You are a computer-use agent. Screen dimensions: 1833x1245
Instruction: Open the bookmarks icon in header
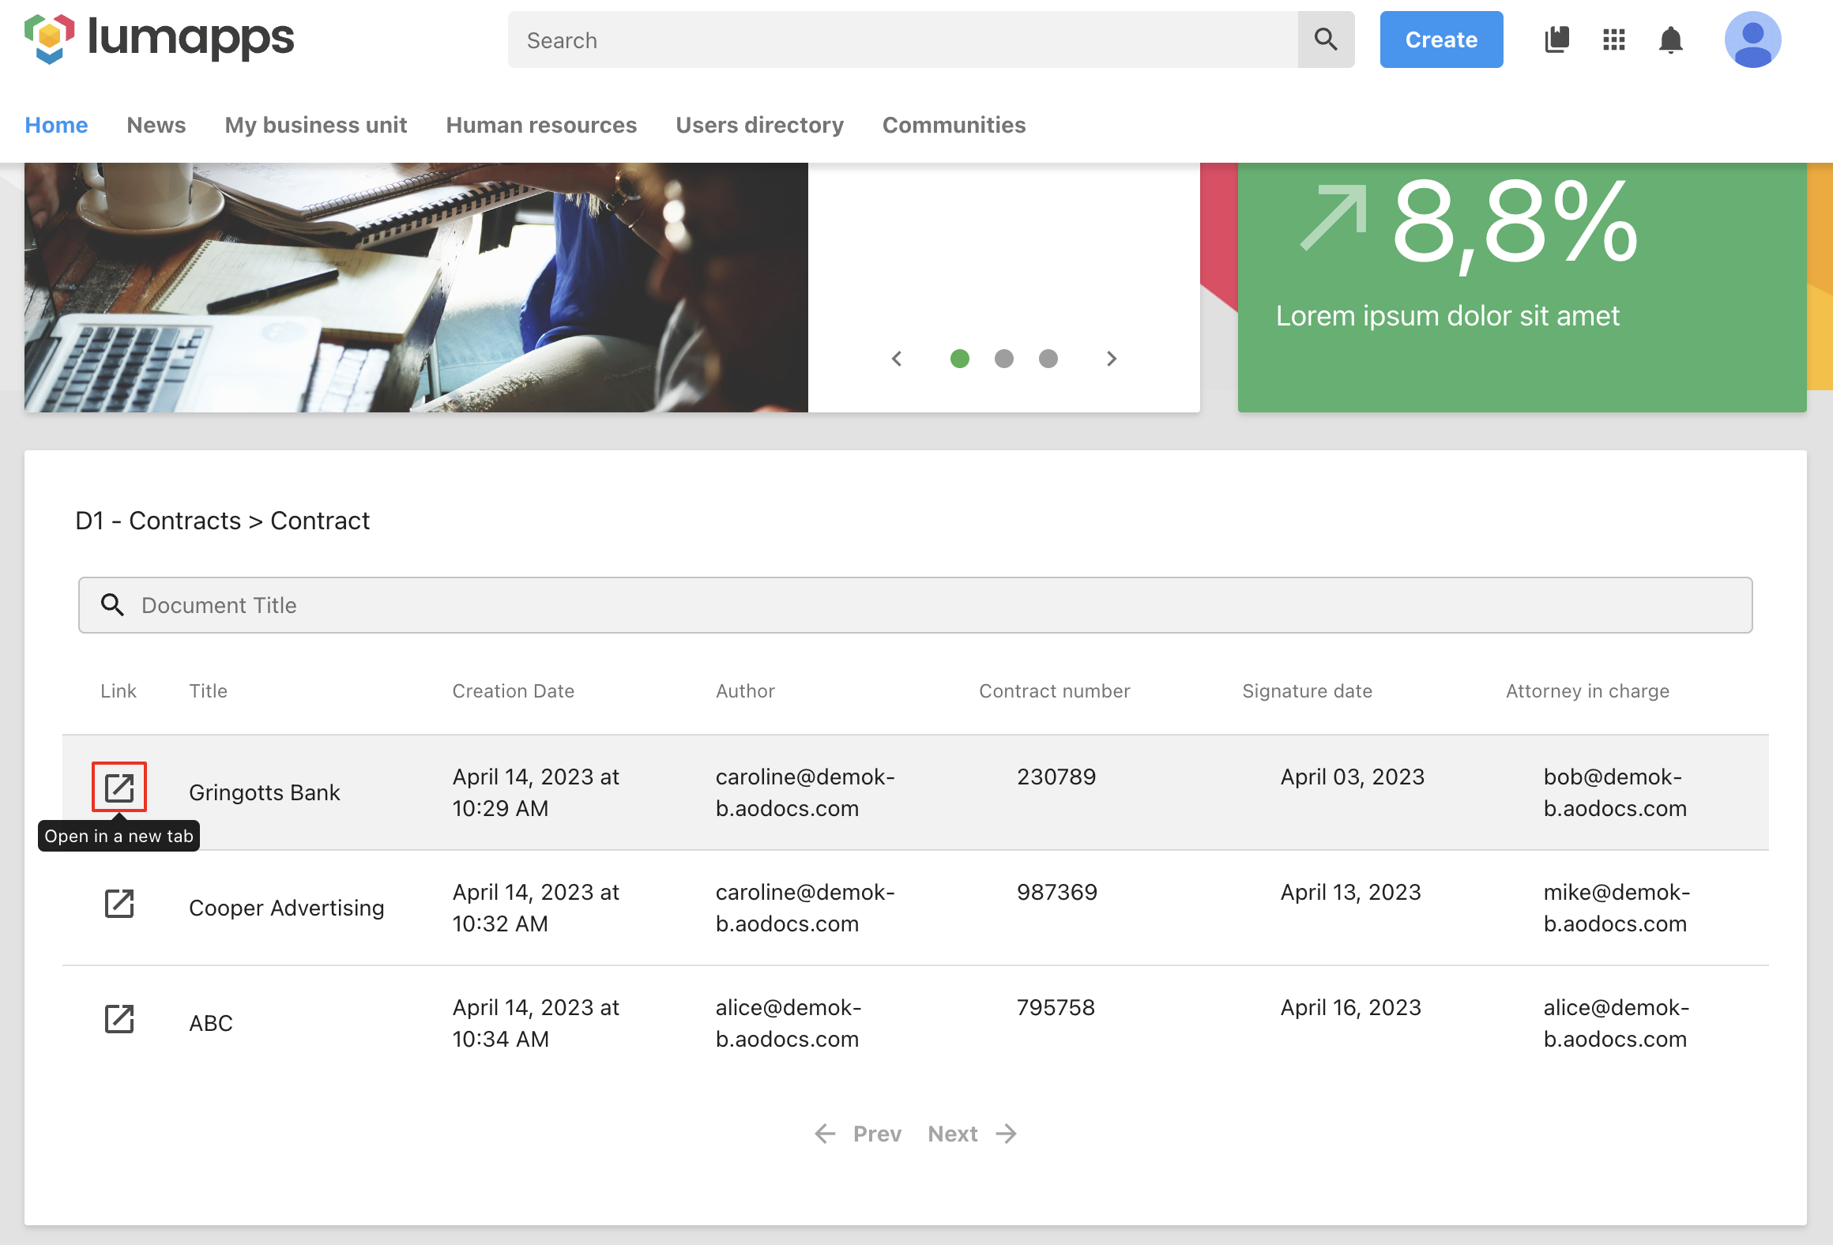click(x=1556, y=39)
